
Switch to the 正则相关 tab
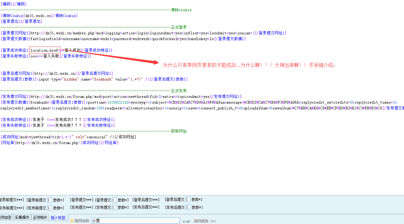click(40, 217)
